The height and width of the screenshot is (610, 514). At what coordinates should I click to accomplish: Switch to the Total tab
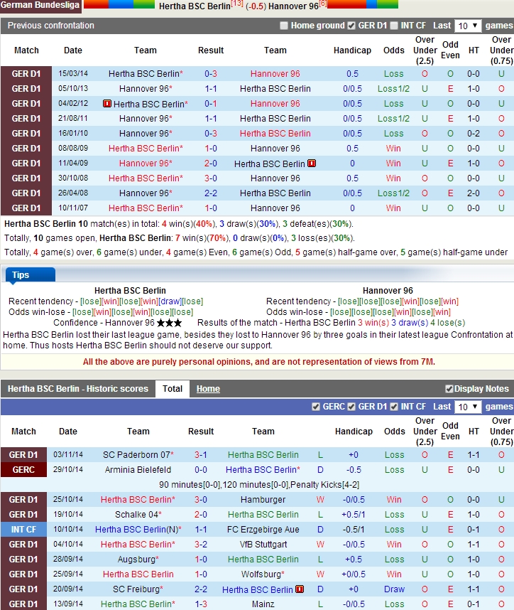tap(173, 389)
